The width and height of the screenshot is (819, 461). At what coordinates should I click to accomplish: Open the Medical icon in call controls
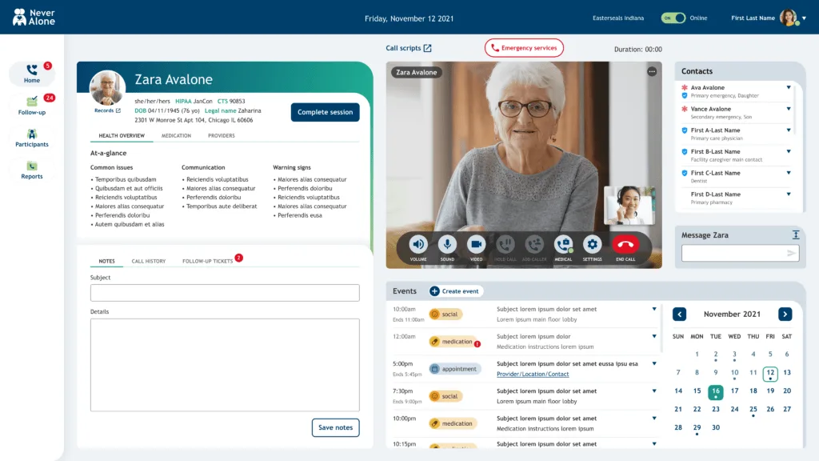coord(563,245)
